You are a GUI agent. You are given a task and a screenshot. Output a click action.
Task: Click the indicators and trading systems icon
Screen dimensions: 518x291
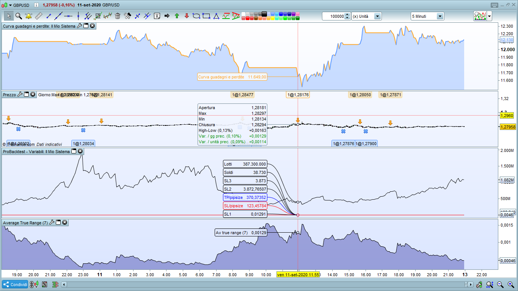click(480, 16)
